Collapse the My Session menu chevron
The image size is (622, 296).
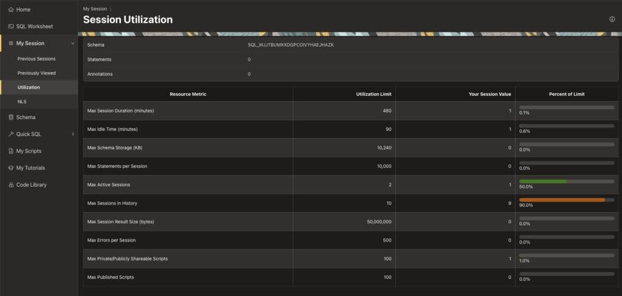pyautogui.click(x=73, y=44)
